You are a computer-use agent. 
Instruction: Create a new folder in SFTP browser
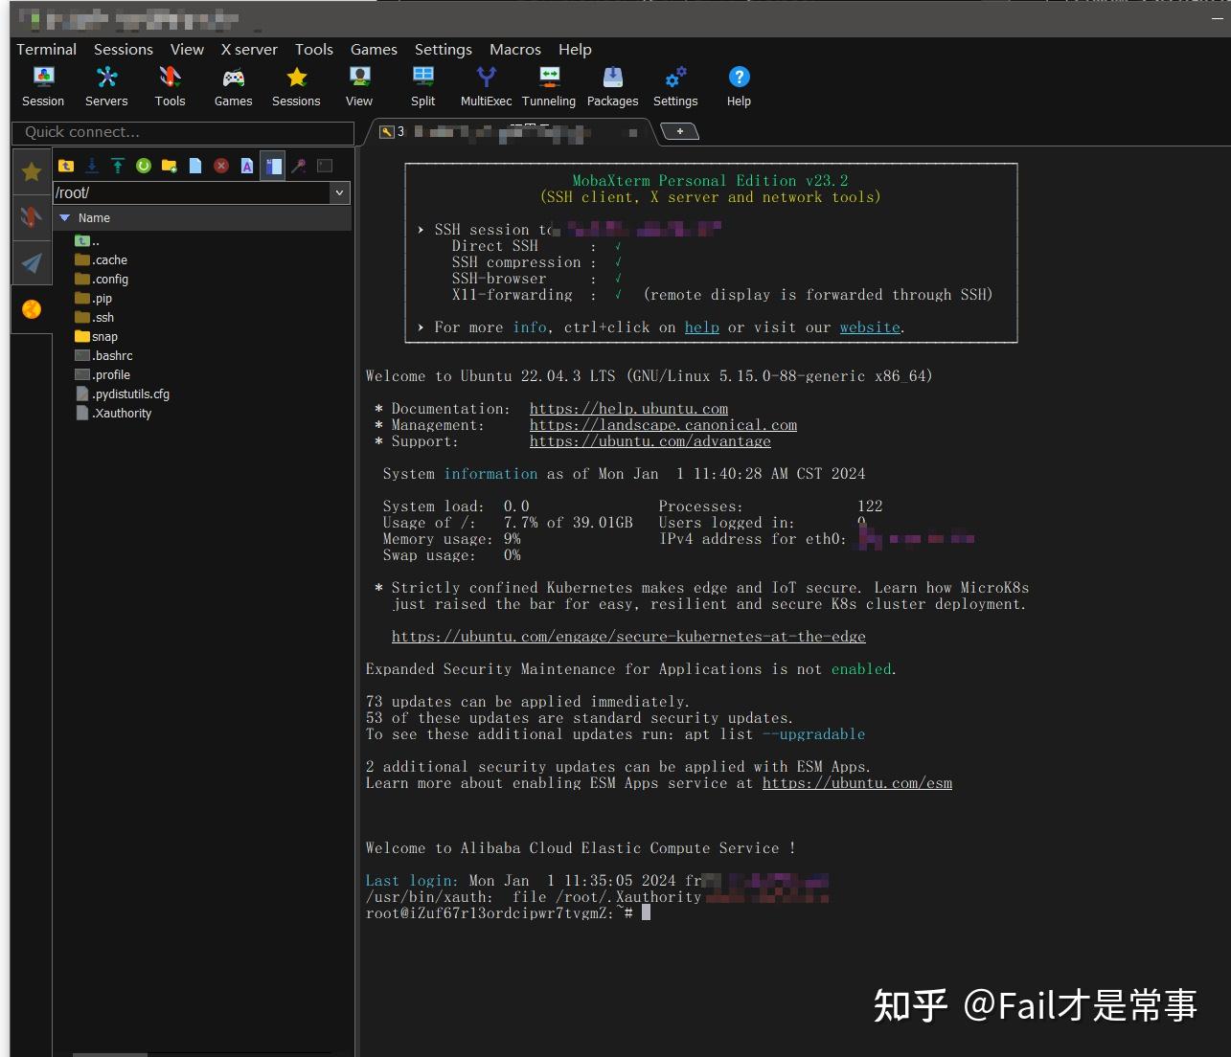point(170,166)
